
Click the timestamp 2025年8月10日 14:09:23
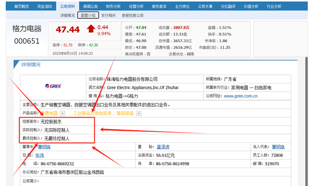coord(73,53)
